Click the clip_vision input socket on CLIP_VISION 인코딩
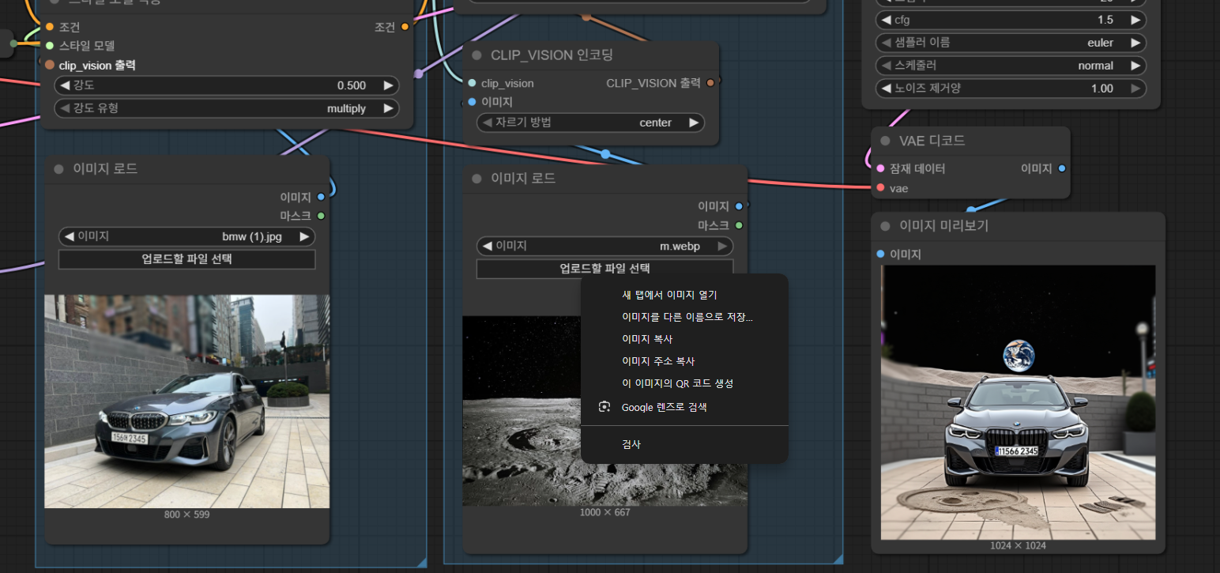Viewport: 1220px width, 573px height. point(472,83)
